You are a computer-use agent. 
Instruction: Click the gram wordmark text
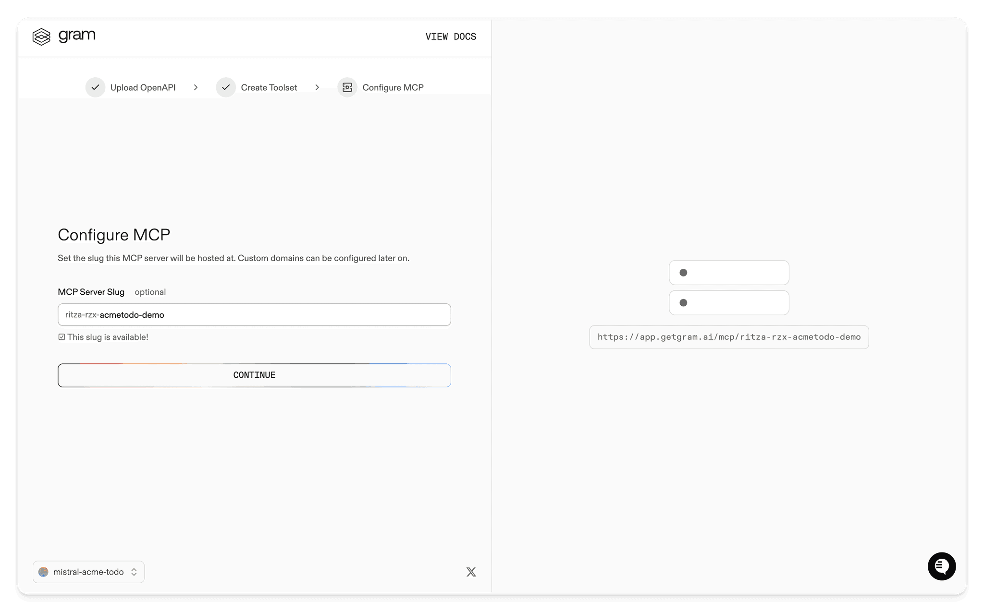[77, 36]
